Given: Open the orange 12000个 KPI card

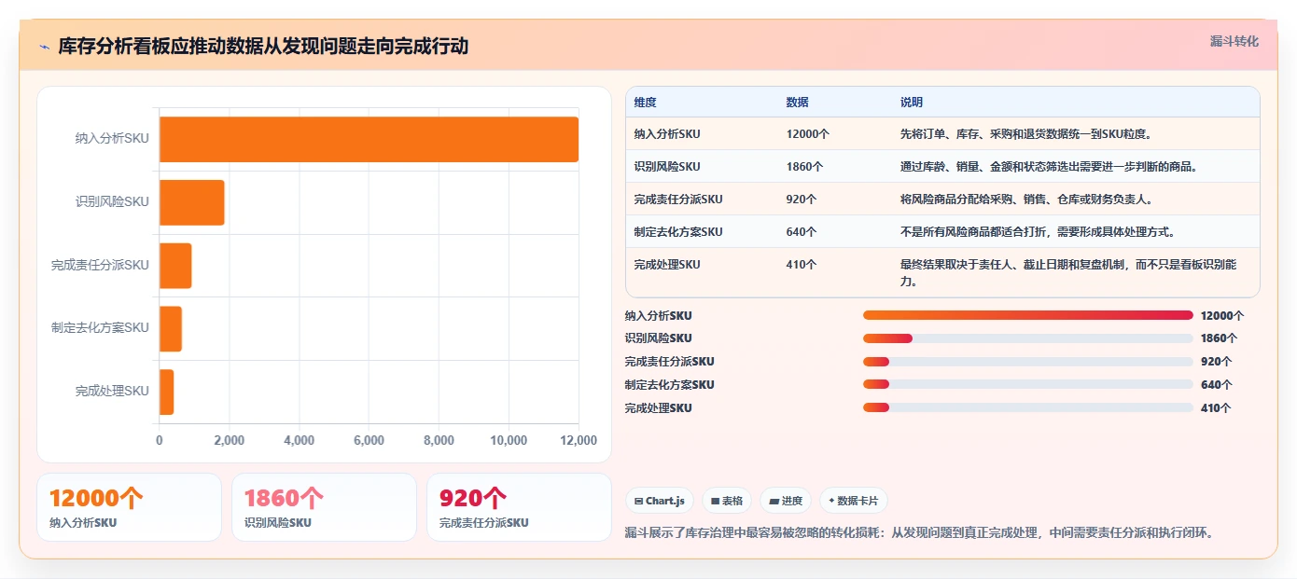Looking at the screenshot, I should pos(129,507).
